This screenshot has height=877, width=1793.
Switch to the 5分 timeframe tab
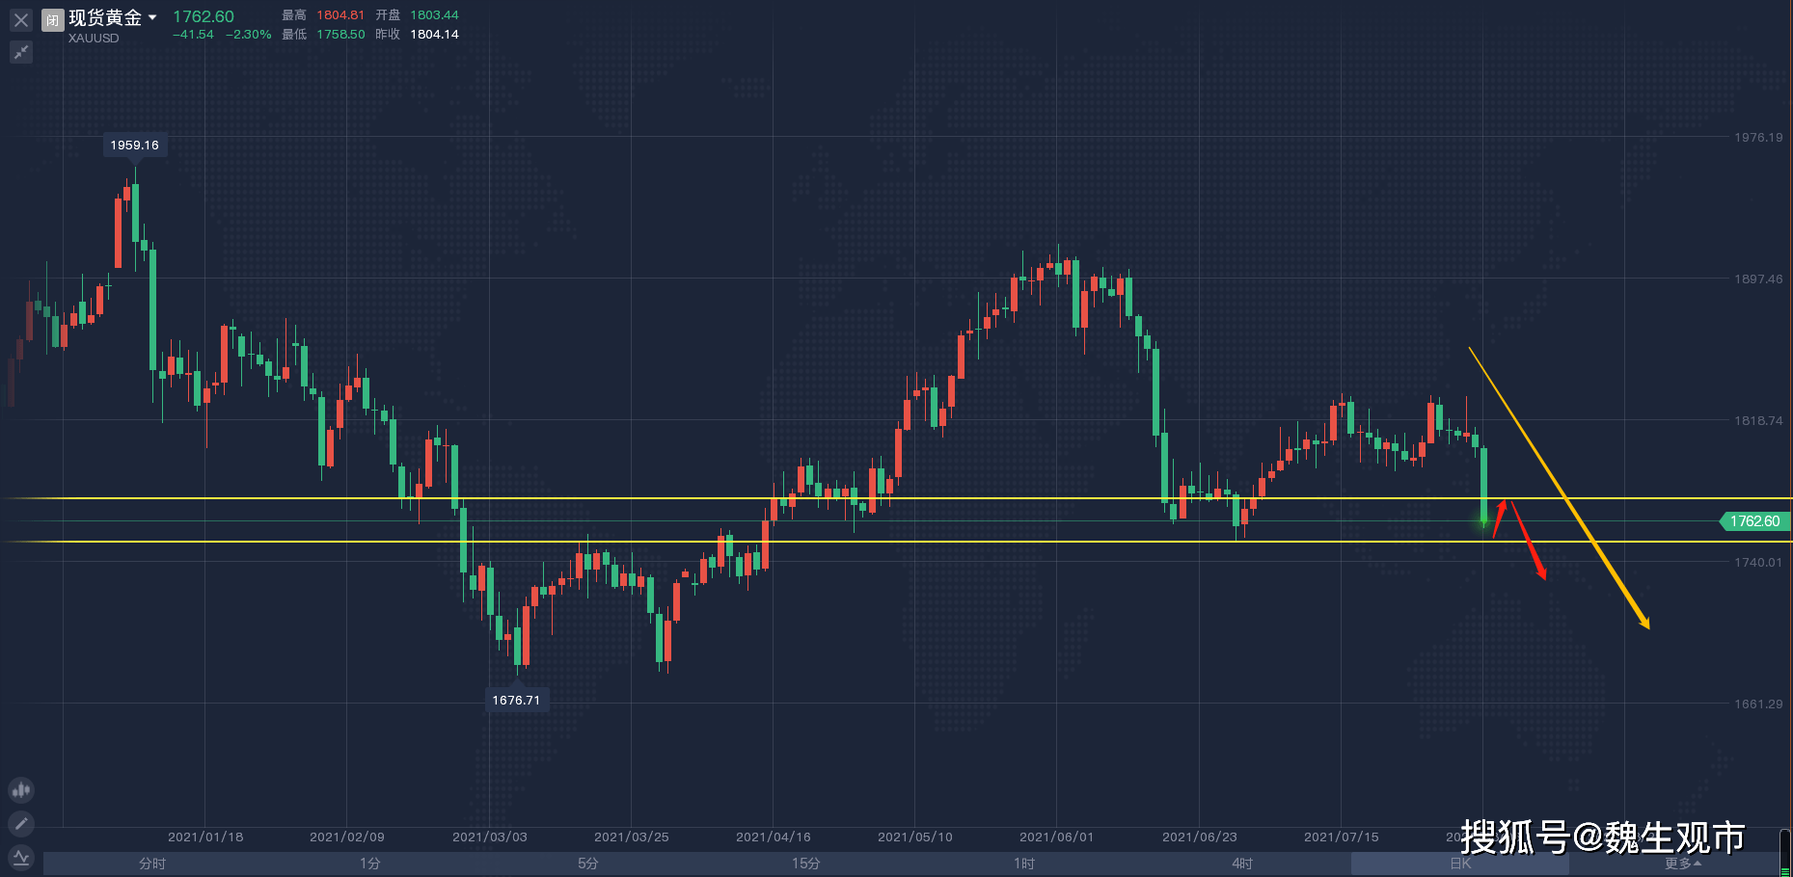click(588, 864)
